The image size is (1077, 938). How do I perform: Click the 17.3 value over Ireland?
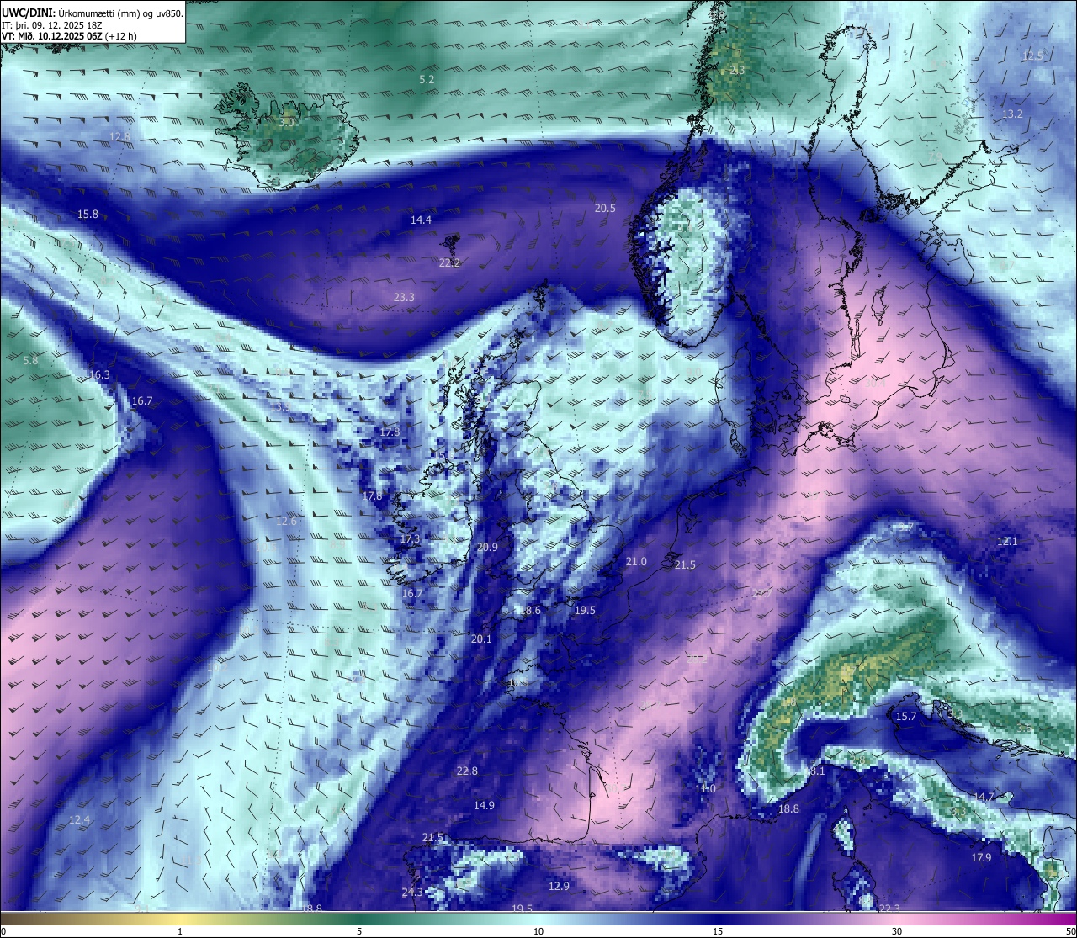pyautogui.click(x=409, y=539)
